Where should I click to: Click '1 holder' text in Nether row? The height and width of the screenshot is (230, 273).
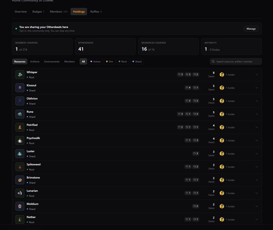coord(230,220)
